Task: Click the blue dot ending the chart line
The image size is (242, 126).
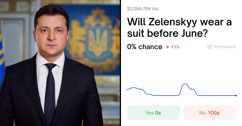Action: coord(236,96)
